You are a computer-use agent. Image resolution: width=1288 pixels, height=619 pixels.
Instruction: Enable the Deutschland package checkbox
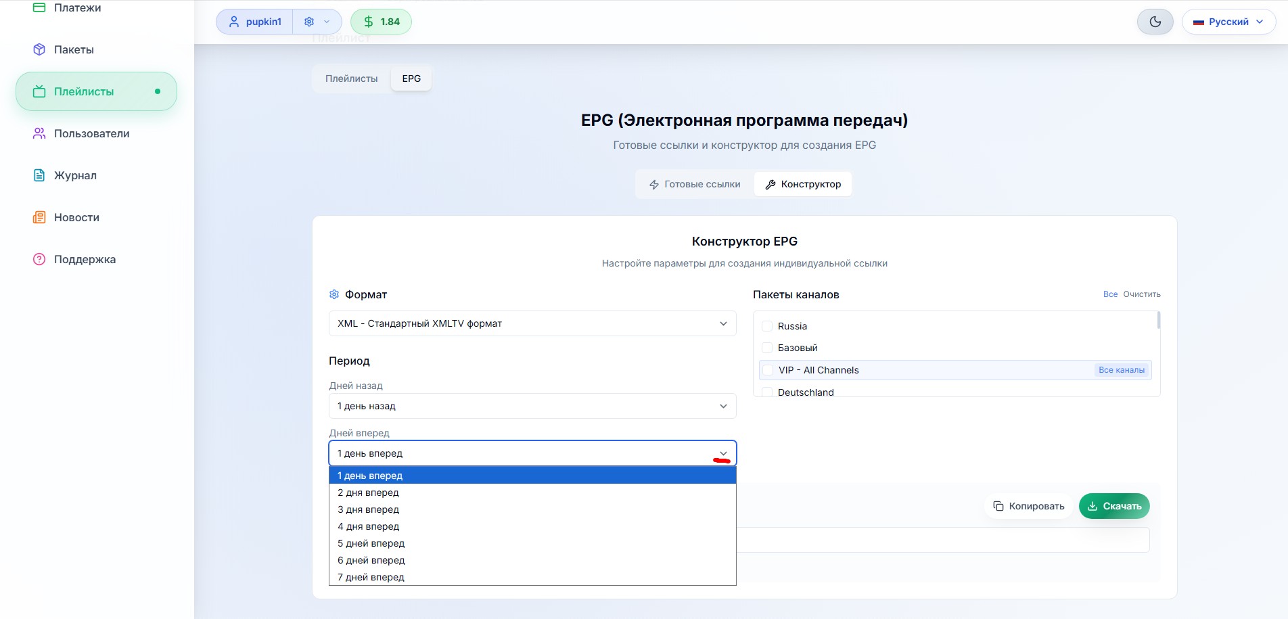tap(767, 392)
